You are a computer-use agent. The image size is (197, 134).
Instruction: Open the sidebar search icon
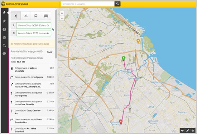click(x=4, y=46)
